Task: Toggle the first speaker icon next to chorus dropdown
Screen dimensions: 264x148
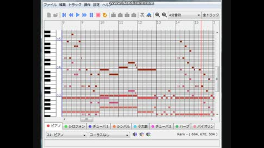Action: pos(135,134)
